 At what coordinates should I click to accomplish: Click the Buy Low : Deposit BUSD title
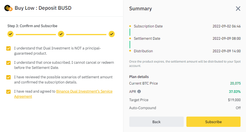click(43, 8)
